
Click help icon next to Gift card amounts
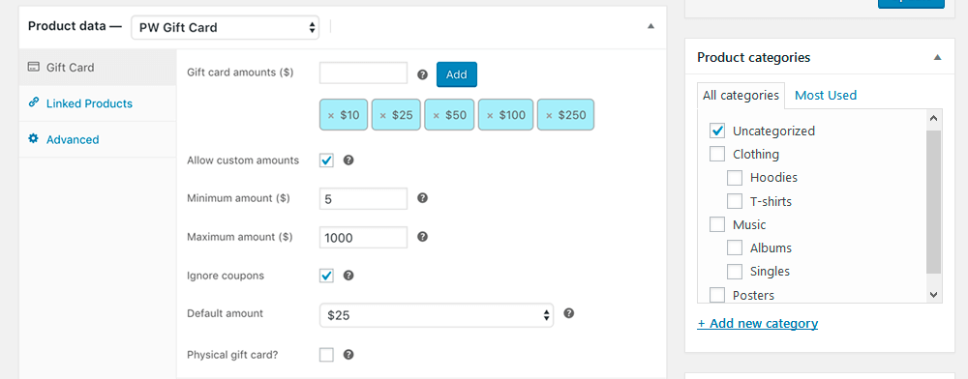422,74
